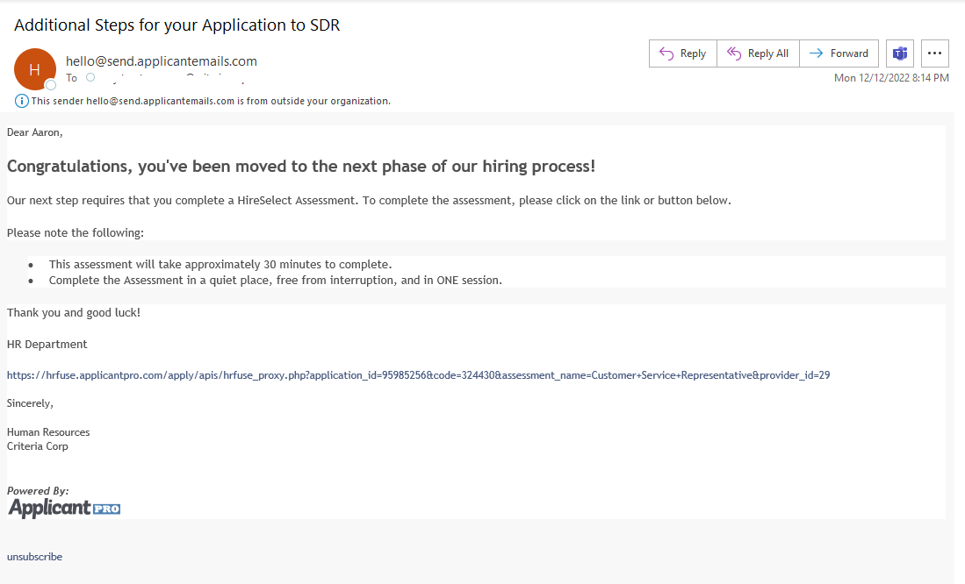
Task: Open the more actions ellipsis menu
Action: (935, 53)
